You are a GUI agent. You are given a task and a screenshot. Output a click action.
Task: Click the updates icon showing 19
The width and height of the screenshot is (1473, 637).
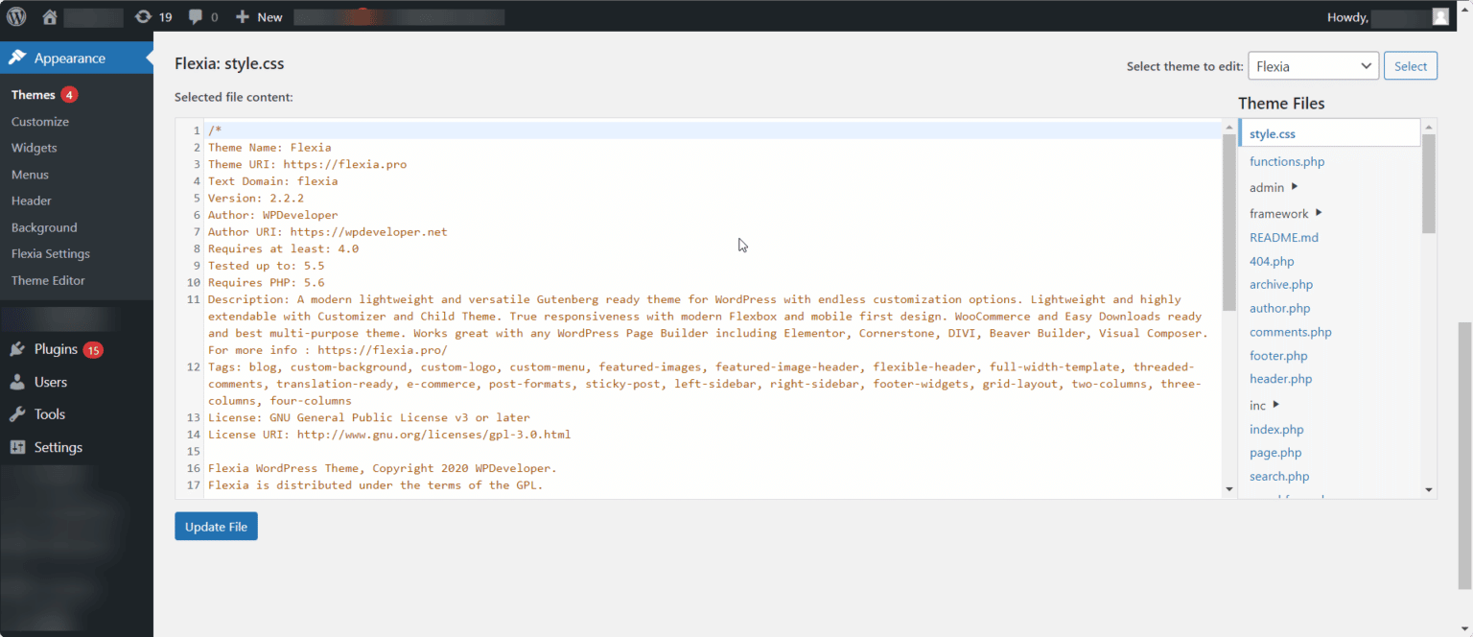[x=144, y=16]
